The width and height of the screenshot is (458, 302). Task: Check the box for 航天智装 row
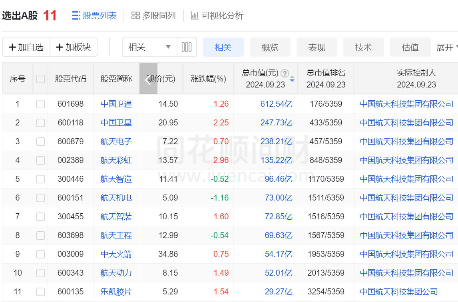click(x=40, y=217)
